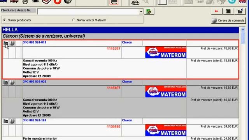This screenshot has height=140, width=249.
Task: Click article number 1145407
Action: [x=114, y=88]
